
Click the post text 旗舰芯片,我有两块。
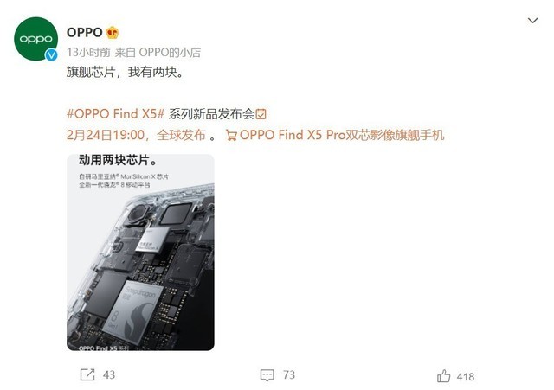[125, 72]
